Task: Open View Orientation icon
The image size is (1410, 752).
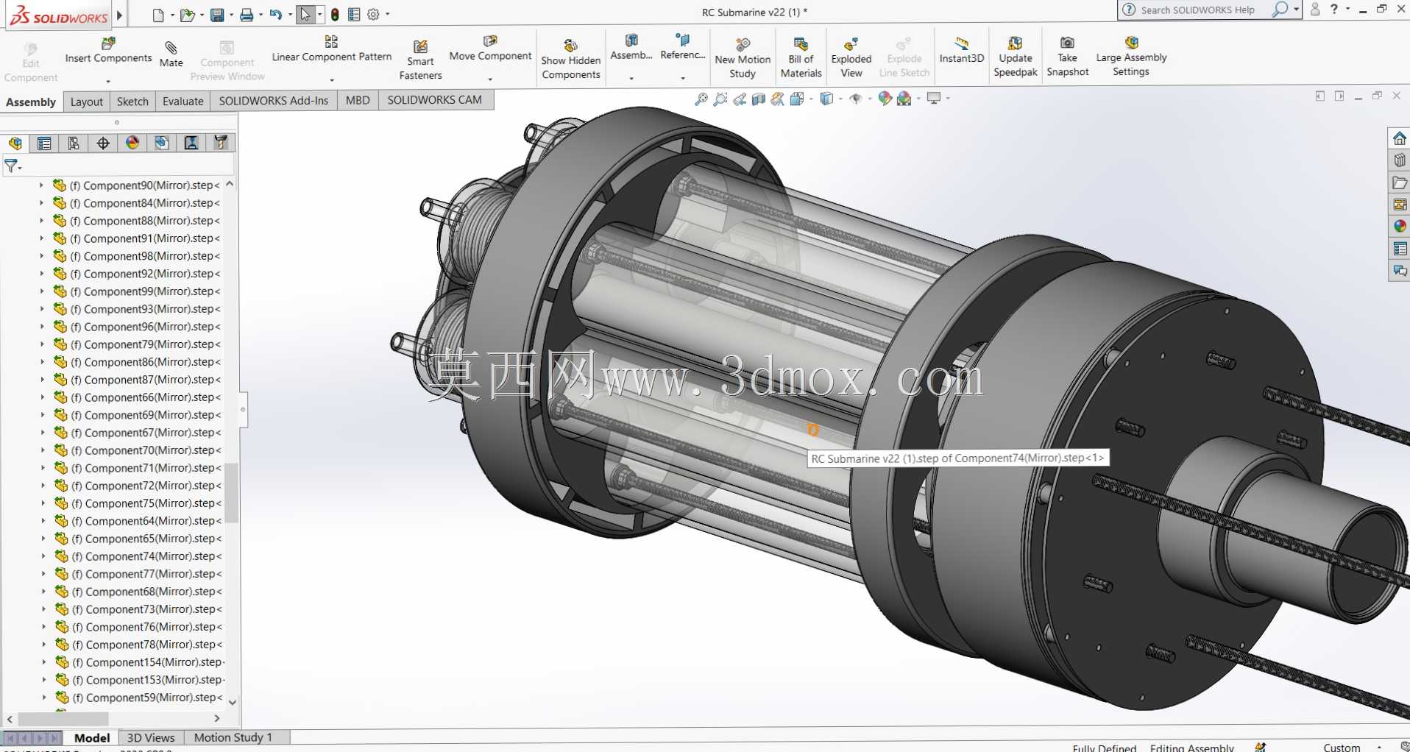Action: (x=797, y=99)
